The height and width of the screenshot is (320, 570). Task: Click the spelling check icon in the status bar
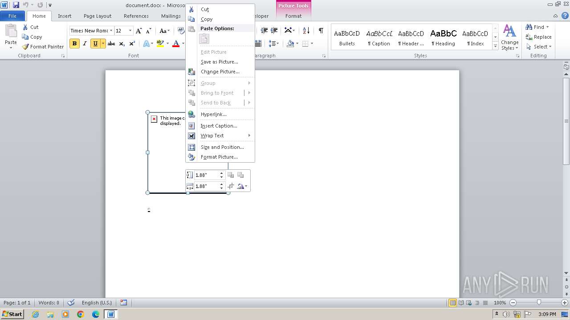[x=71, y=303]
